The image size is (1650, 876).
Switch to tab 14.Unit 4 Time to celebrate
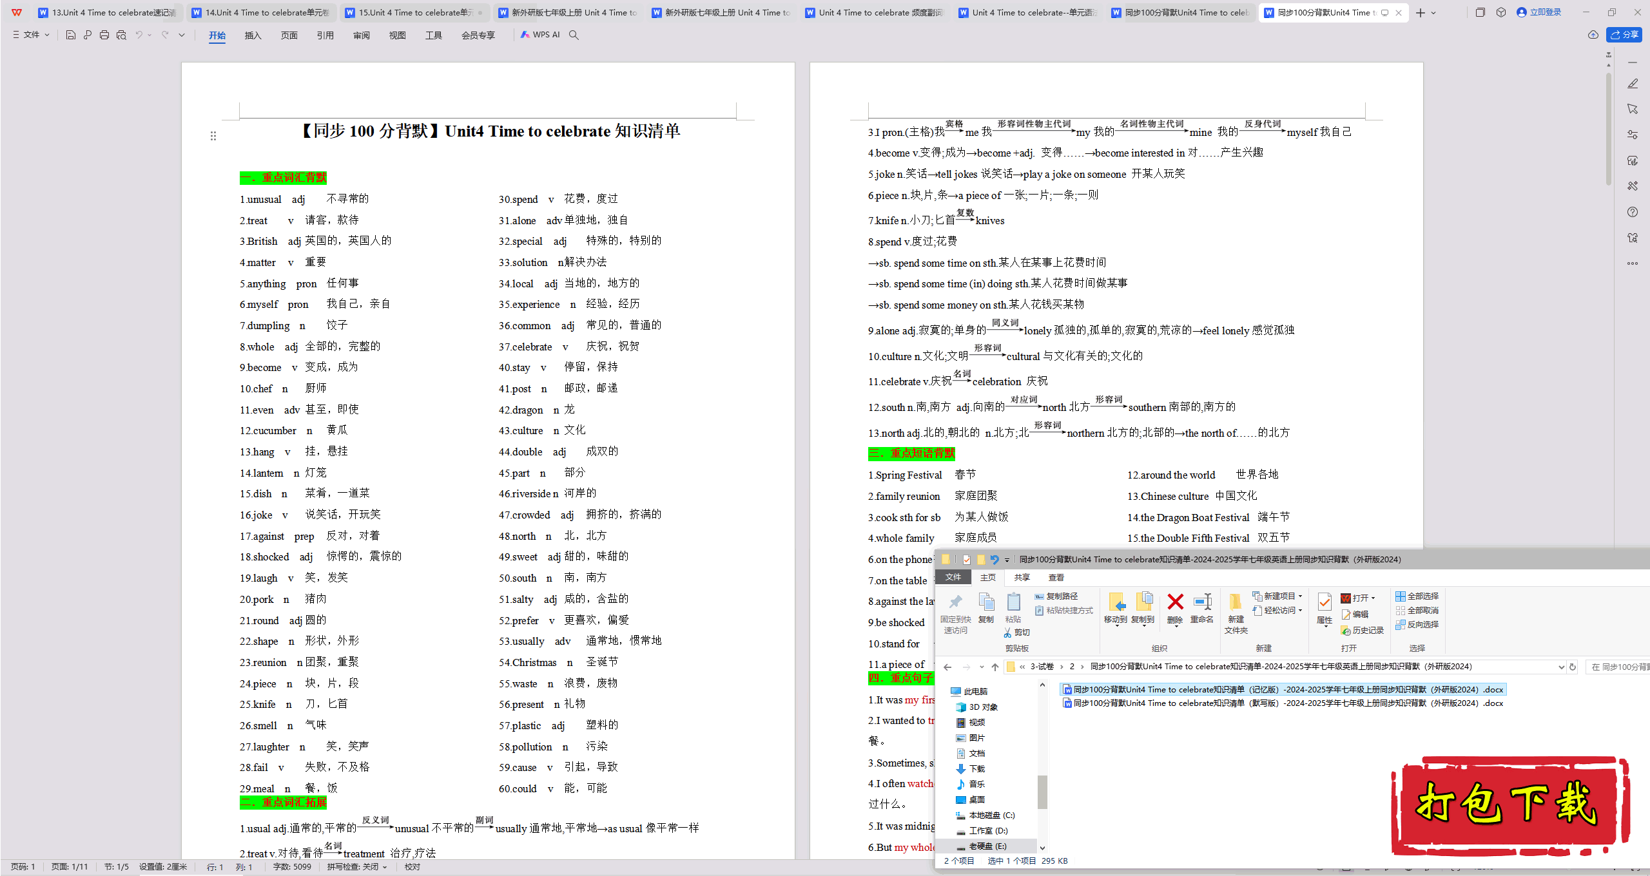pos(261,13)
